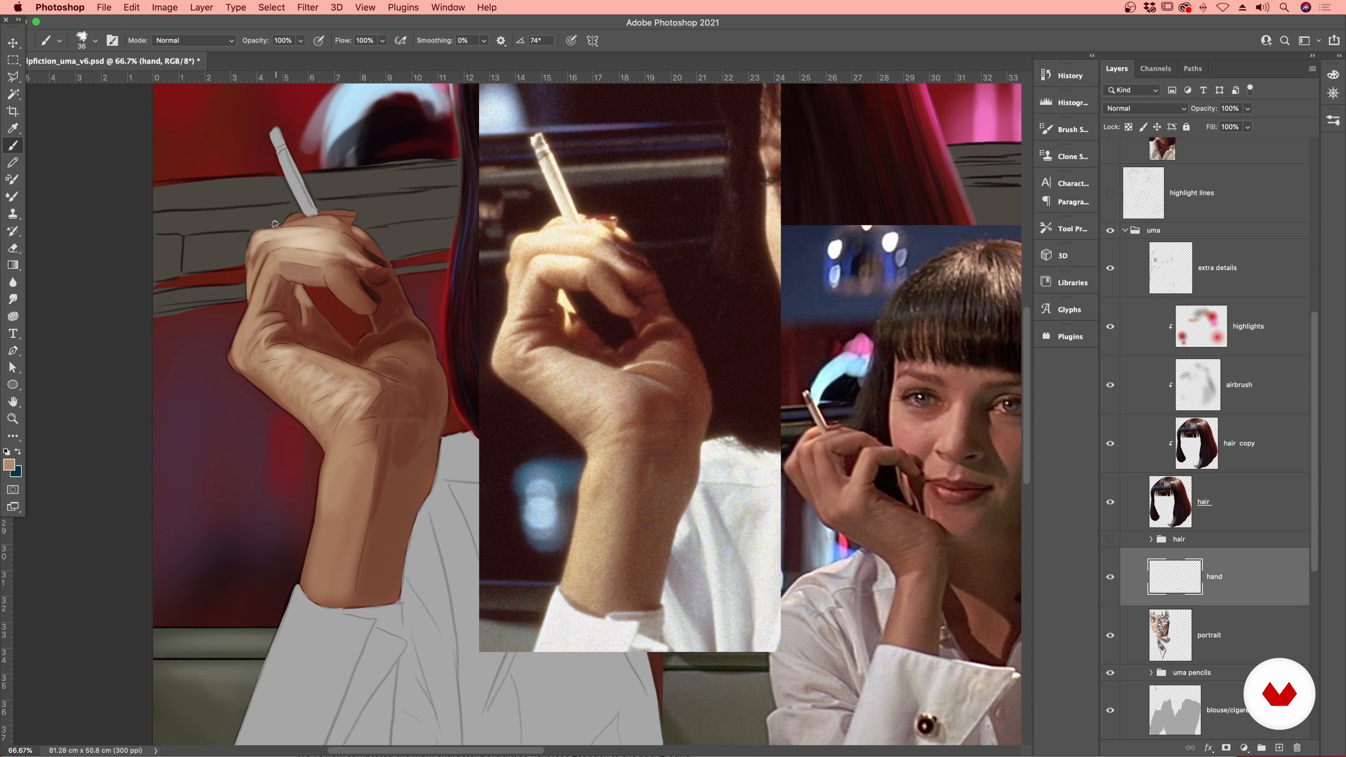Select the Rectangular Marquee tool
1346x757 pixels.
[x=13, y=60]
